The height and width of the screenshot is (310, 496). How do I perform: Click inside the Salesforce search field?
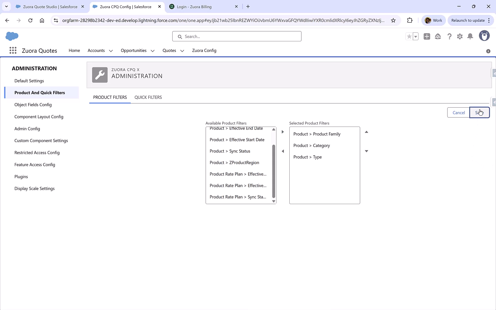pos(237,36)
